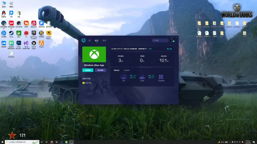Click the computer monitor icon in diagram
The height and width of the screenshot is (144, 257).
[x=124, y=77]
